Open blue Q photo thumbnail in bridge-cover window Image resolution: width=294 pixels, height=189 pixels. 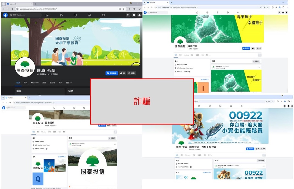pyautogui.click(x=38, y=179)
